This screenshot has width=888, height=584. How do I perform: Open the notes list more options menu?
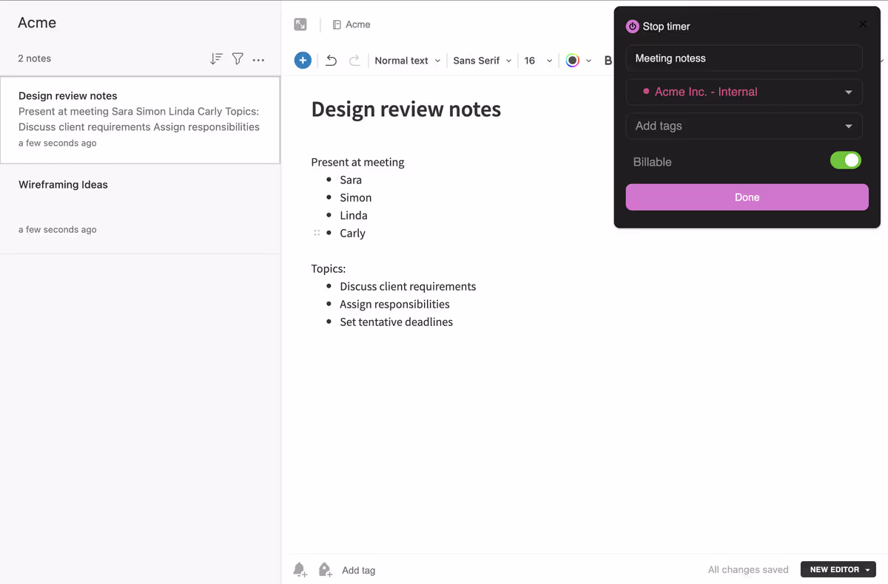click(258, 59)
